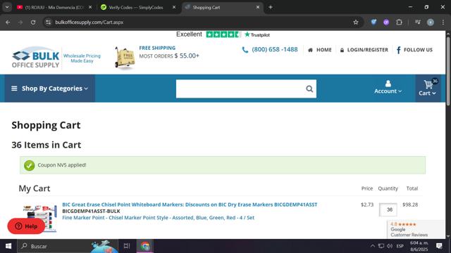This screenshot has width=451, height=253.
Task: Expand the Account dropdown
Action: (388, 87)
